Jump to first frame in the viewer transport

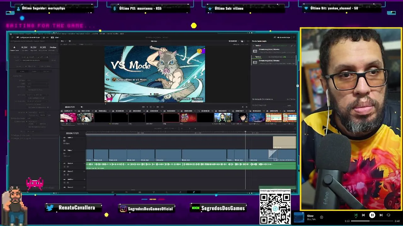(143, 107)
